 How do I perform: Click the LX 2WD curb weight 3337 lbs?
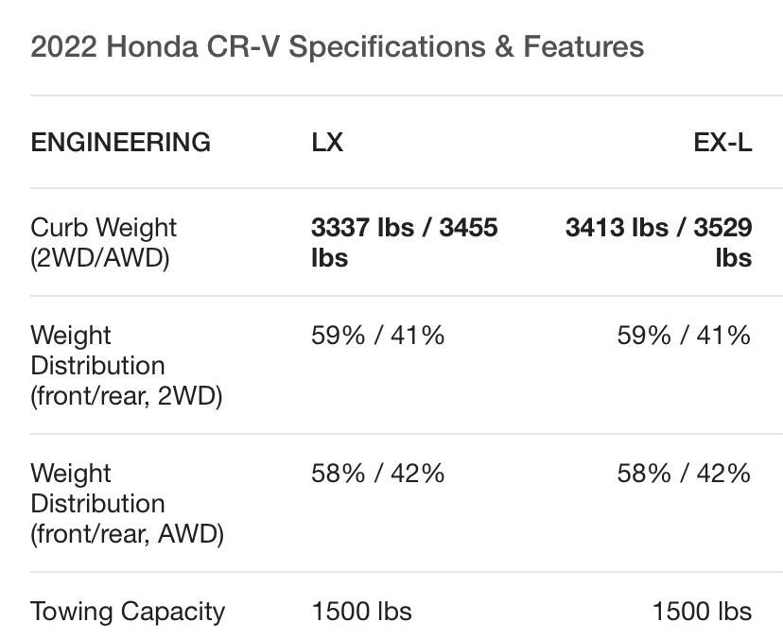click(x=362, y=228)
